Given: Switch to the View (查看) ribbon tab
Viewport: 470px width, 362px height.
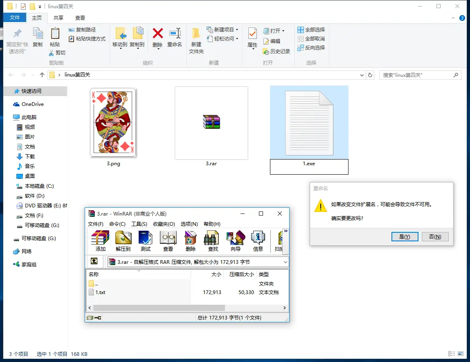Looking at the screenshot, I should click(x=80, y=18).
